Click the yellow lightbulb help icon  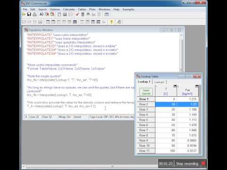point(112,22)
